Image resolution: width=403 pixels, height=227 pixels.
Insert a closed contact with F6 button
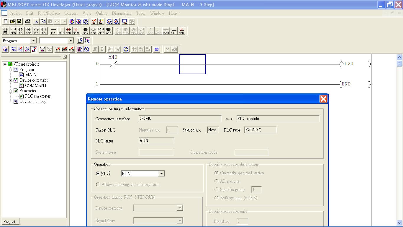(21, 31)
